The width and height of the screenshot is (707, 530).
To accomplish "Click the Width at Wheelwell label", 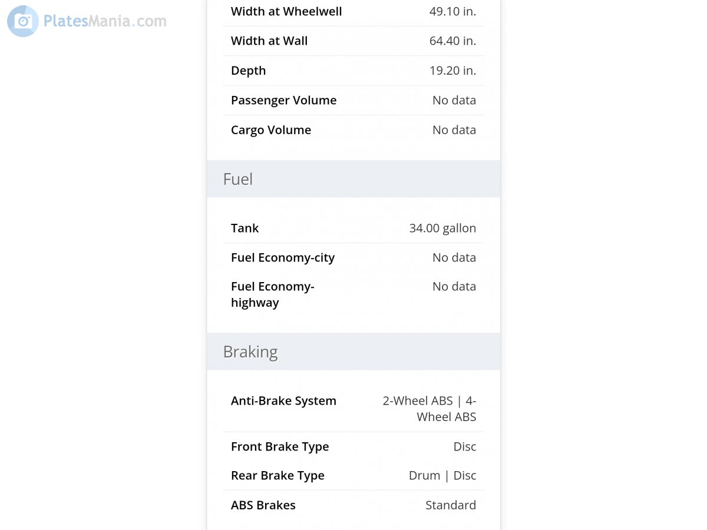I will click(x=286, y=11).
